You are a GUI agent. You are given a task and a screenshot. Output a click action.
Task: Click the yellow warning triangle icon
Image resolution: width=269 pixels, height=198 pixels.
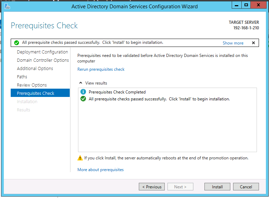[80, 158]
